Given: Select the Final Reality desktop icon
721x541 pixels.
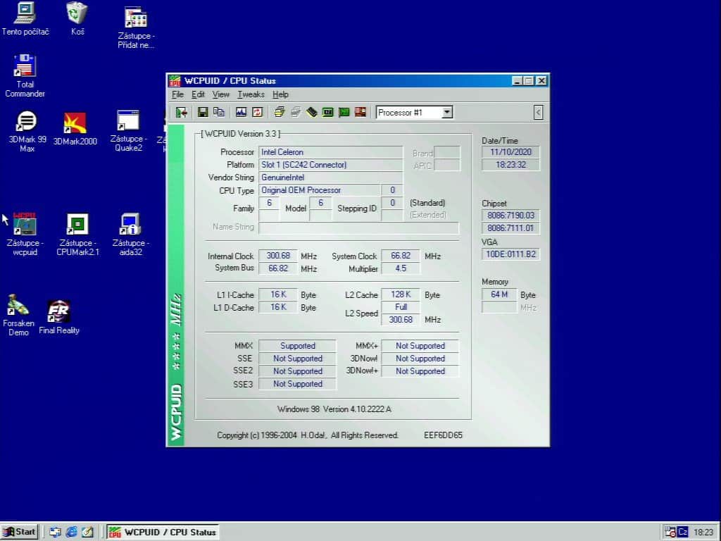Looking at the screenshot, I should [59, 318].
